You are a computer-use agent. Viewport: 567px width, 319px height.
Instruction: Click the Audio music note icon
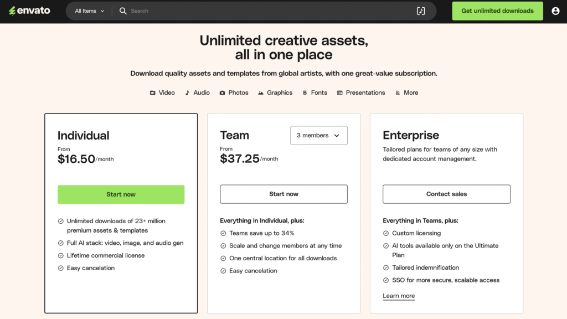pyautogui.click(x=187, y=93)
